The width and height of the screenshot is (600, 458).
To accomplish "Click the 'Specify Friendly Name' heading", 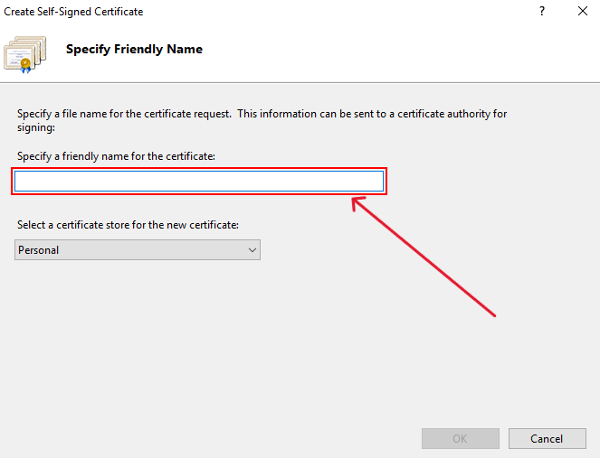I will coord(134,50).
